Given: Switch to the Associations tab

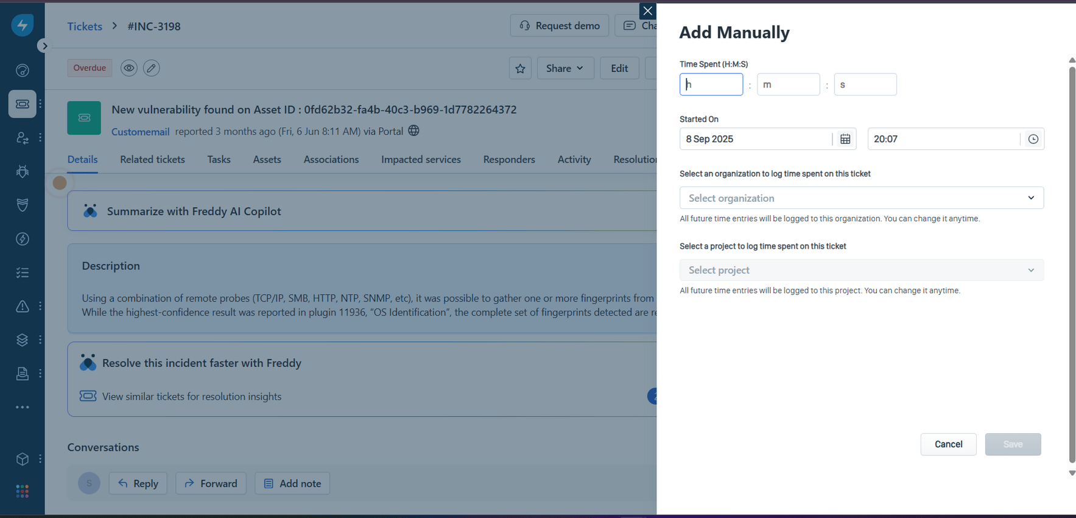Looking at the screenshot, I should tap(331, 160).
